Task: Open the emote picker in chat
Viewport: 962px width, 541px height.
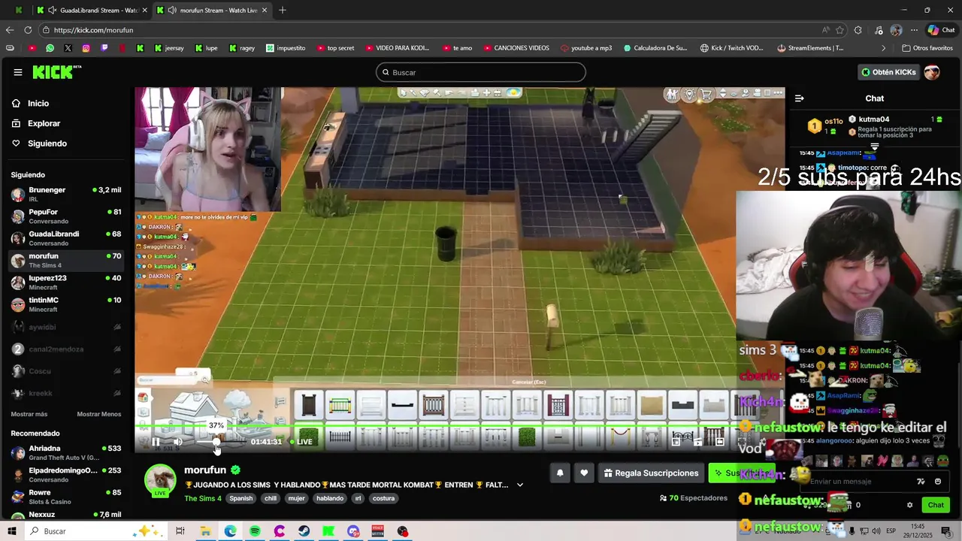Action: [938, 482]
